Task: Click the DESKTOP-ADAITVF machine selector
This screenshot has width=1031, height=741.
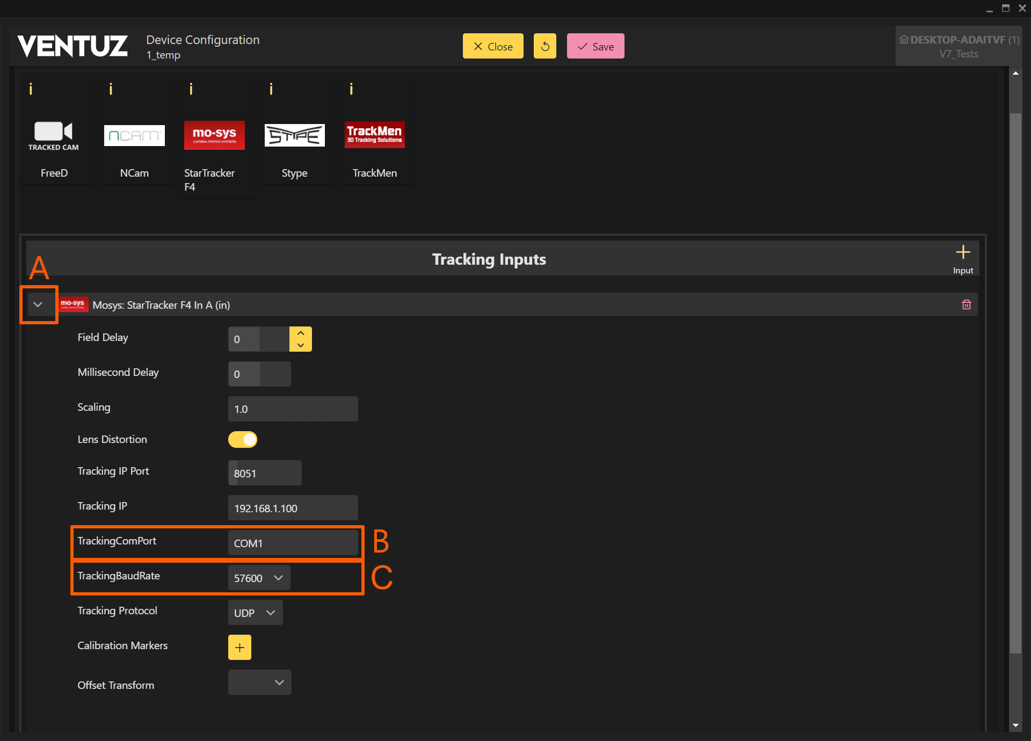Action: (959, 46)
